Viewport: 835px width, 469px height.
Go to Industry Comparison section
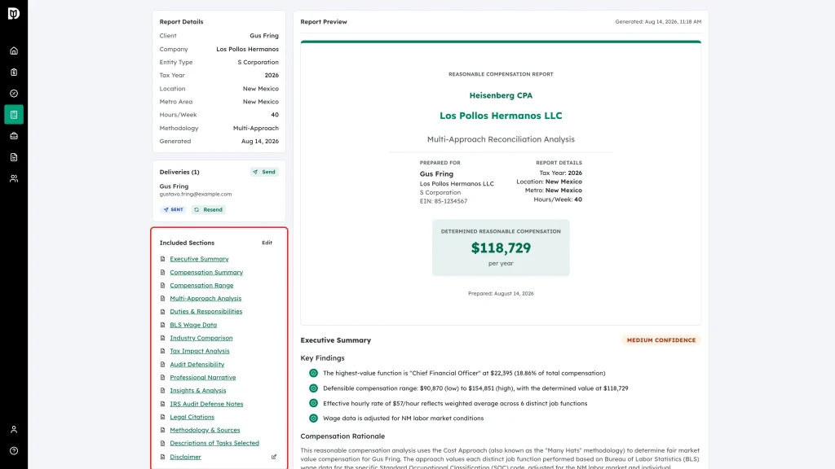201,338
